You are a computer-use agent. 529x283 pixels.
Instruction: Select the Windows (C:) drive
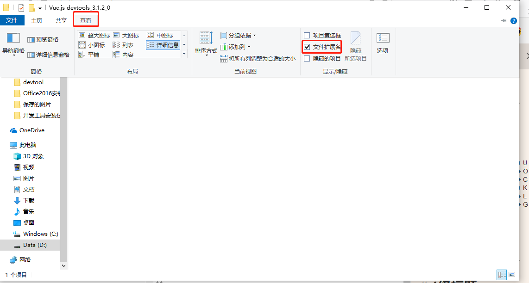(x=36, y=234)
